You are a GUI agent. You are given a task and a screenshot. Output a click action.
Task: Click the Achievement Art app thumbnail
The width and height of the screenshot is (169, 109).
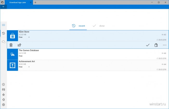[x=12, y=65]
